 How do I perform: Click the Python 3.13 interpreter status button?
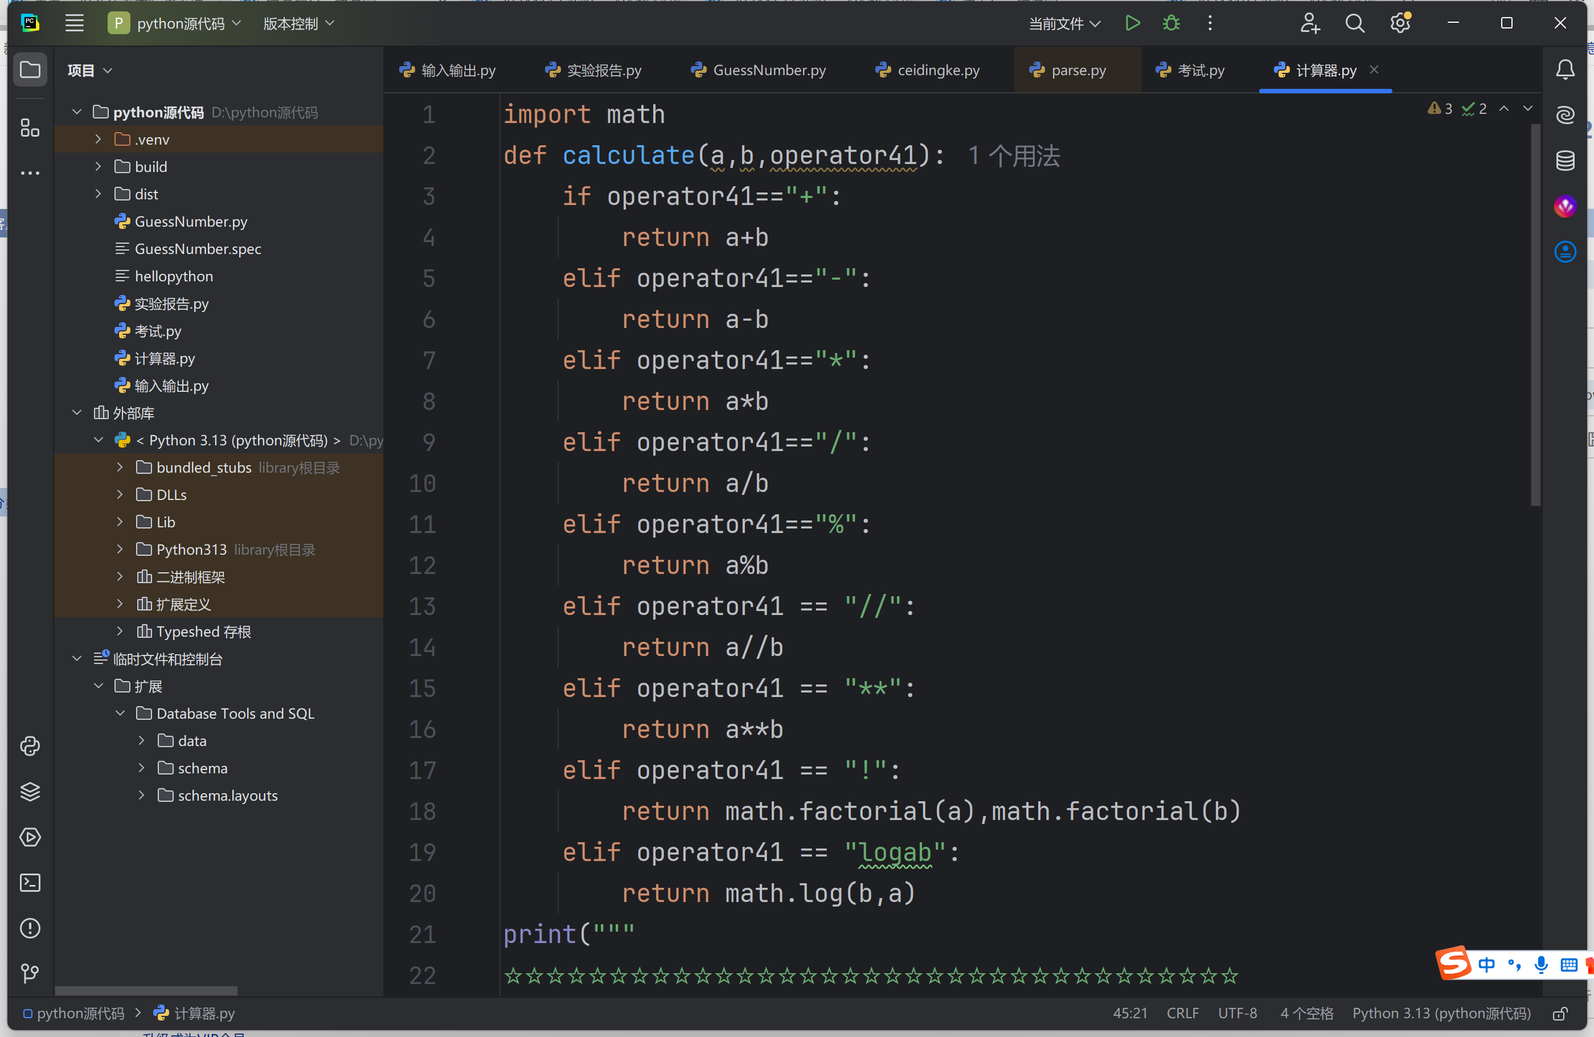point(1441,1014)
